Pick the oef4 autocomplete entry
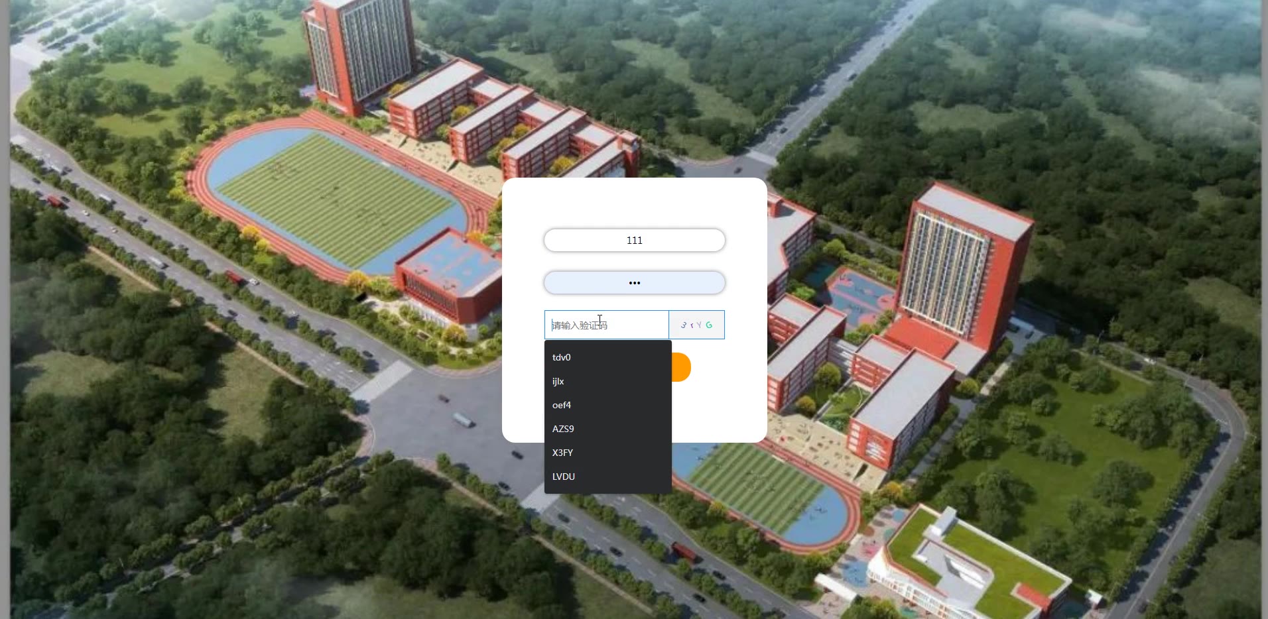Viewport: 1268px width, 619px height. pyautogui.click(x=608, y=405)
